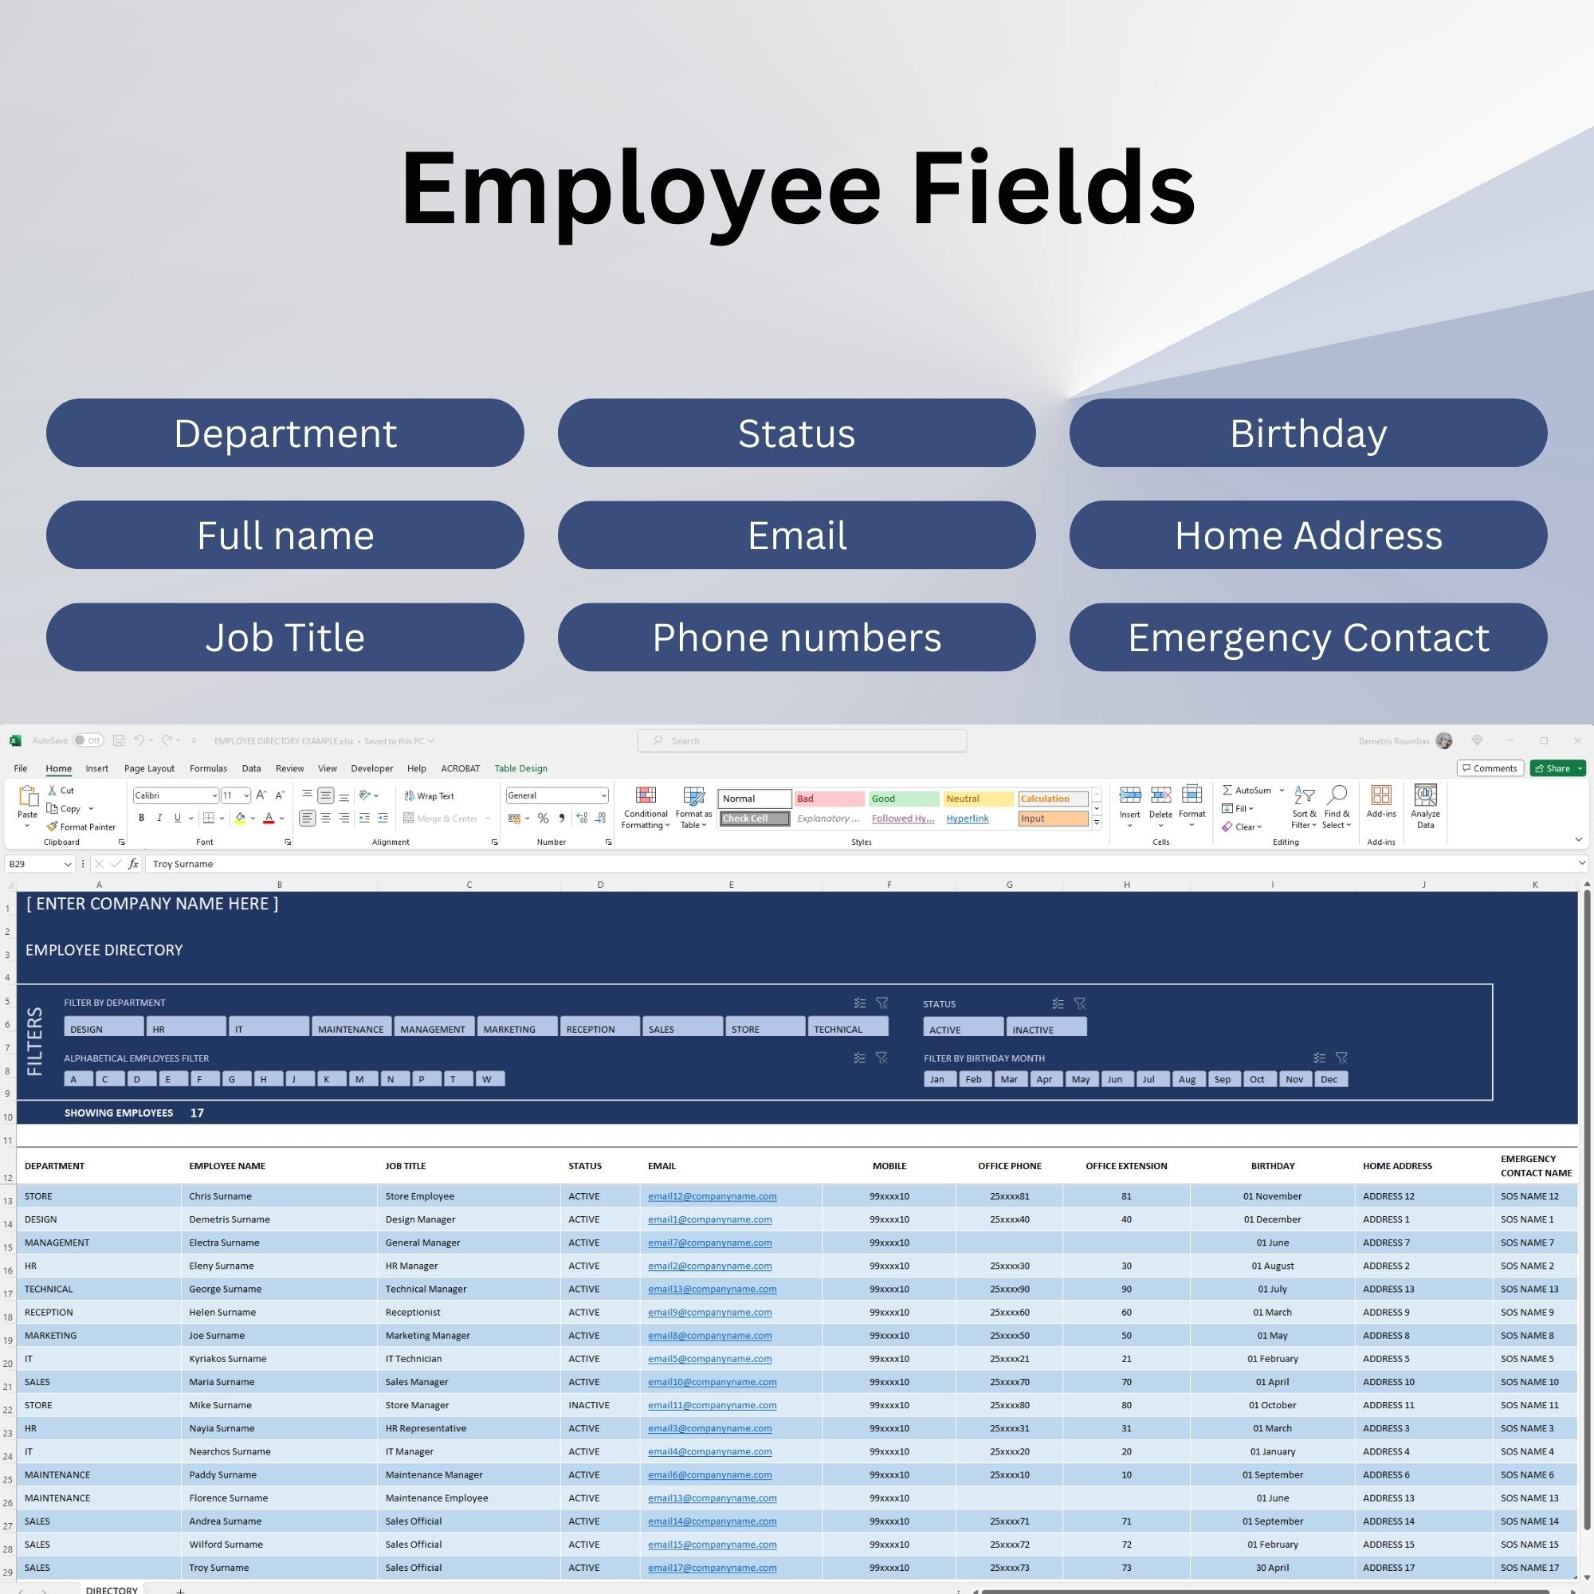Apply percent style formatting
The width and height of the screenshot is (1594, 1594).
coord(543,819)
